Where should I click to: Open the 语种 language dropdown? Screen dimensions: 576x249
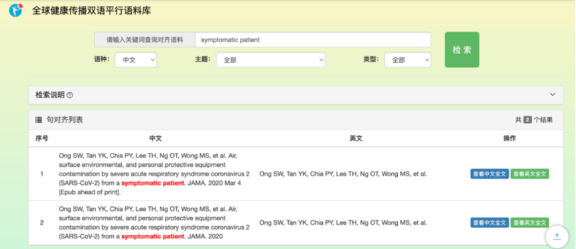pos(136,60)
